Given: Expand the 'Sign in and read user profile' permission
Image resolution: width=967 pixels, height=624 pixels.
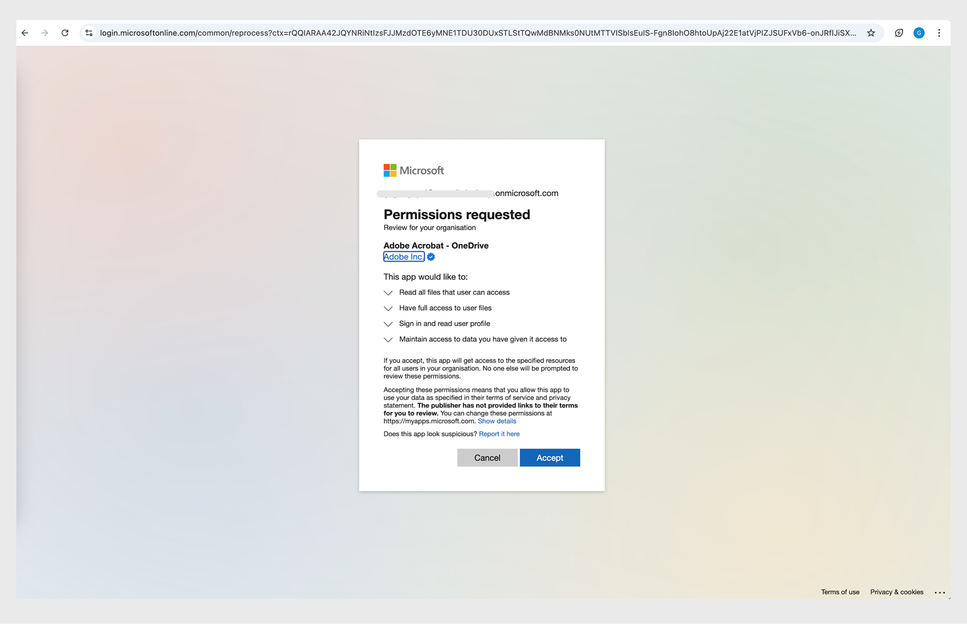Looking at the screenshot, I should [388, 324].
